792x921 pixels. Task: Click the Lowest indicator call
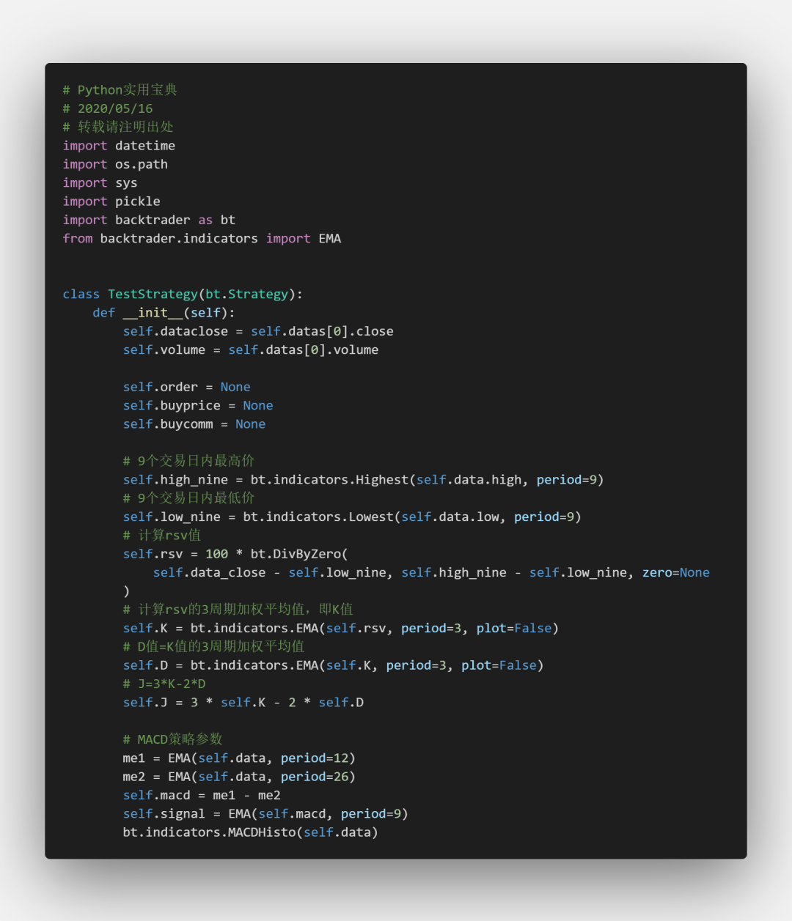point(371,517)
